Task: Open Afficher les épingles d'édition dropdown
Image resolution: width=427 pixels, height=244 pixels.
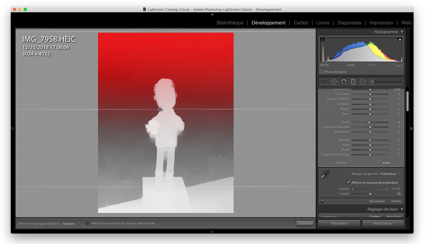Action: (x=70, y=224)
